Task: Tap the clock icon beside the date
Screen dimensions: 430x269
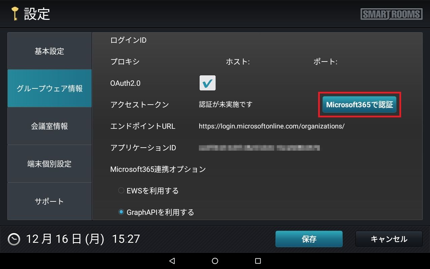Action: point(14,239)
